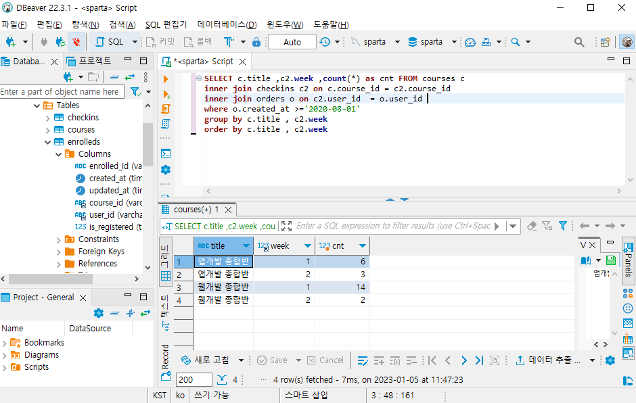Screen dimensions: 636x403
Task: Click the Disconnect icon in toolbar
Action: 76,42
